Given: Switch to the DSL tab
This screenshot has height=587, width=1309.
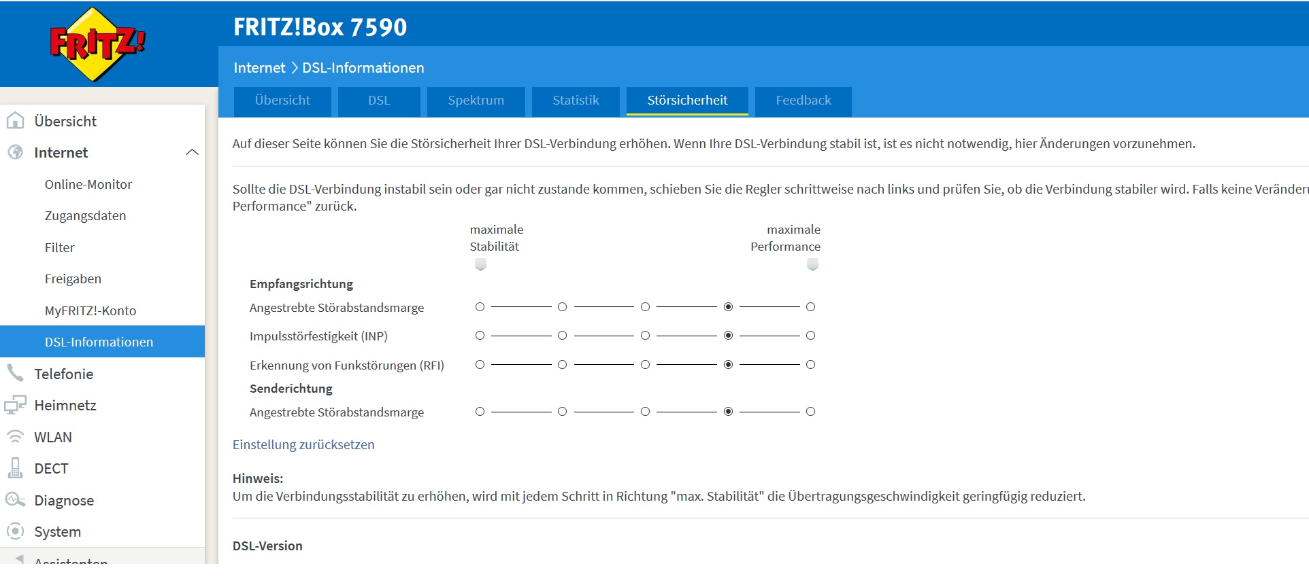Looking at the screenshot, I should 379,101.
